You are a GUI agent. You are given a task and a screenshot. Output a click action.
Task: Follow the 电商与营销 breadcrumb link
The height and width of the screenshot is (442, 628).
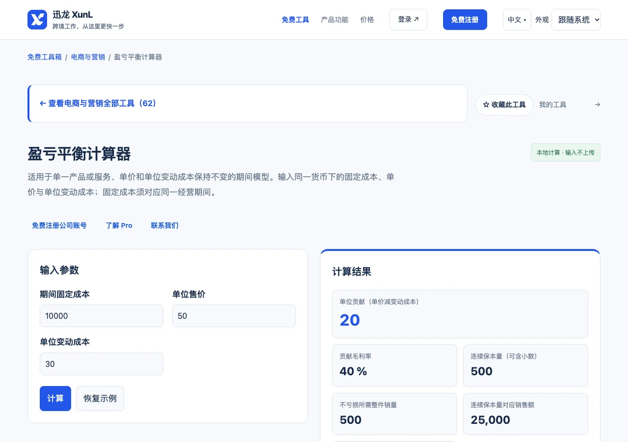[x=88, y=57]
